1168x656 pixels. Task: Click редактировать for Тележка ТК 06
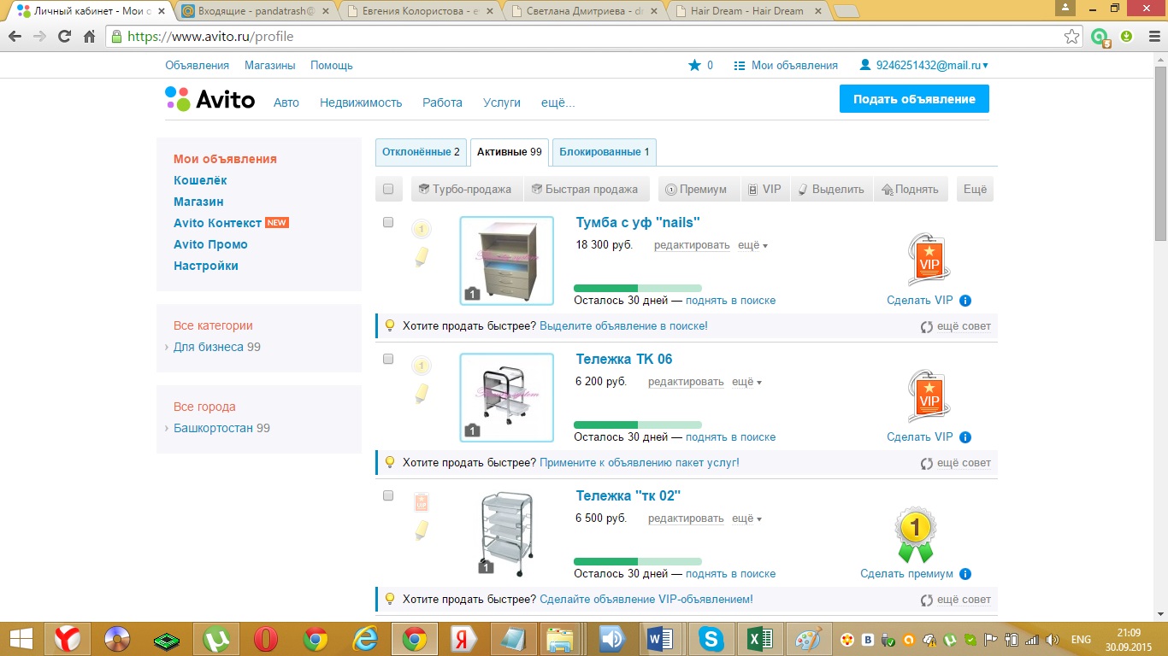[686, 382]
